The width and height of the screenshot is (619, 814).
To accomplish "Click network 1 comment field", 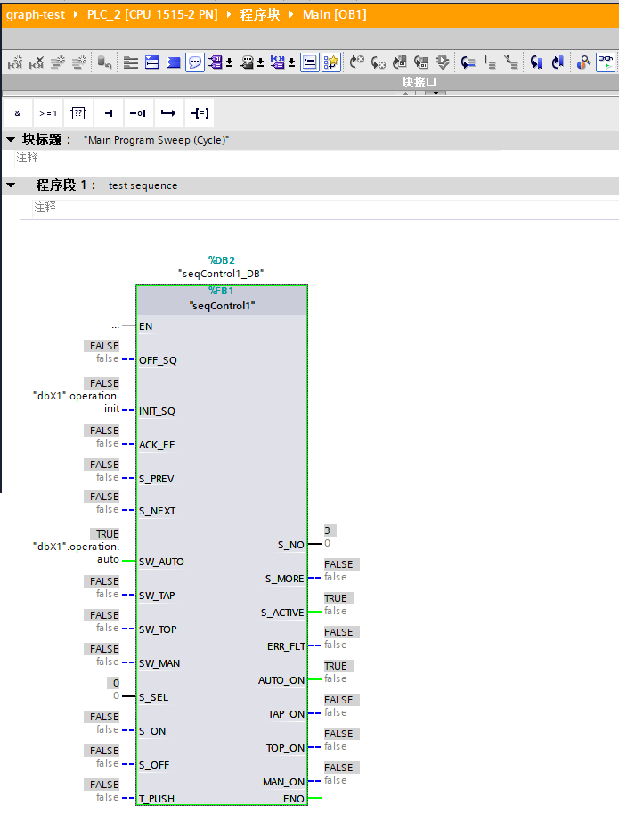I will [x=325, y=208].
